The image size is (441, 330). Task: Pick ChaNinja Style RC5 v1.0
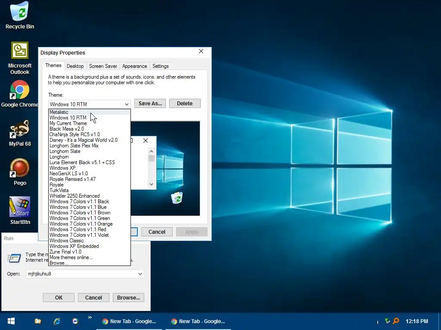(x=90, y=134)
